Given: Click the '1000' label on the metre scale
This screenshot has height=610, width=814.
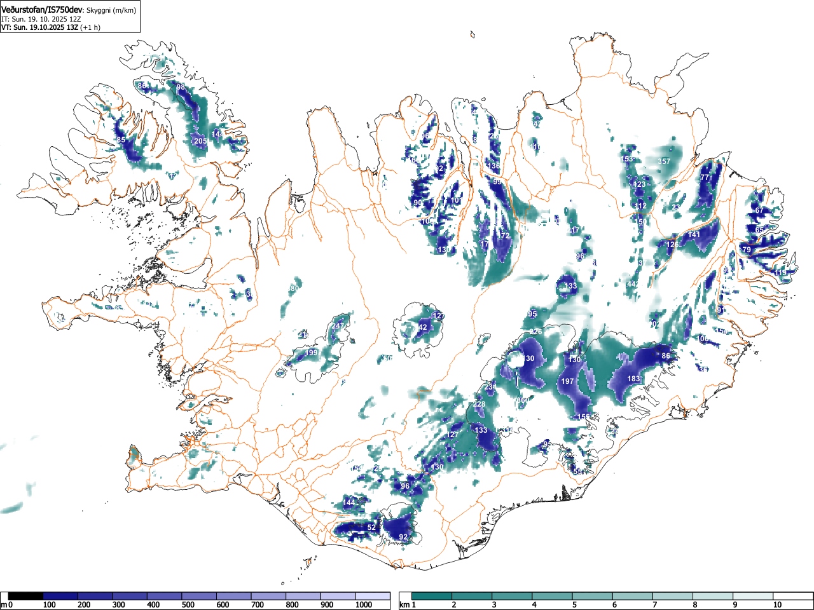Looking at the screenshot, I should coord(364,605).
